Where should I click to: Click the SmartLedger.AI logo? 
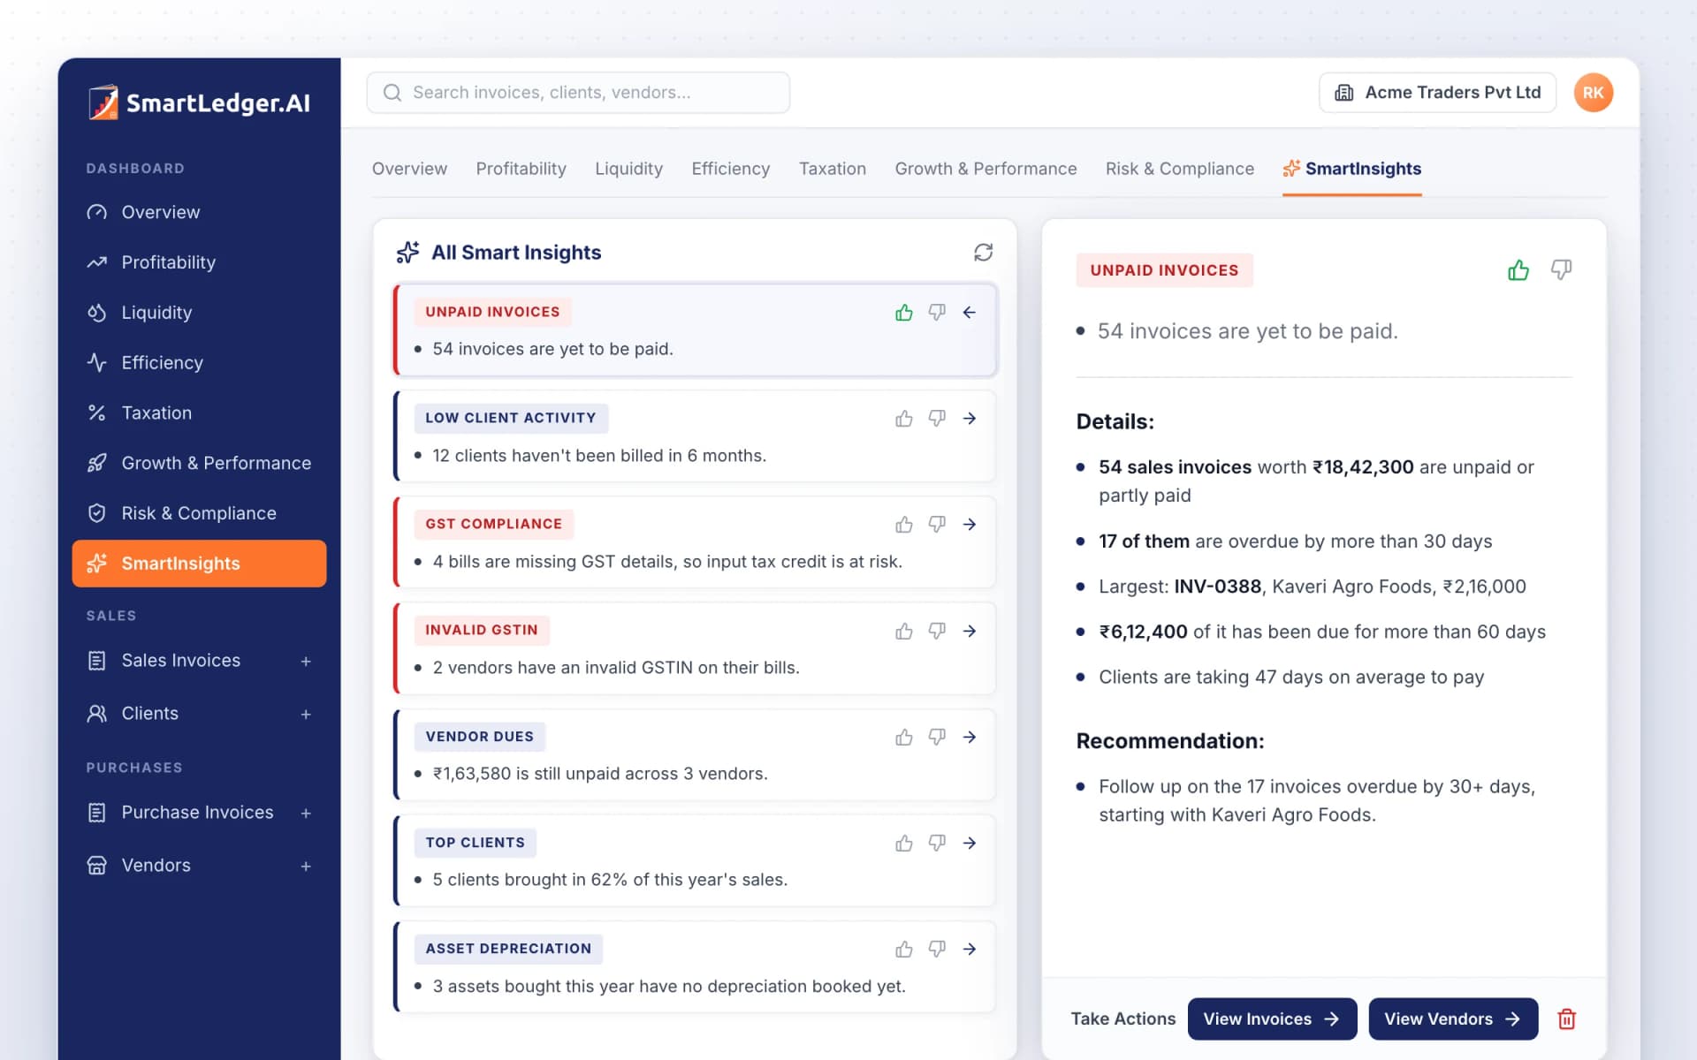point(199,102)
